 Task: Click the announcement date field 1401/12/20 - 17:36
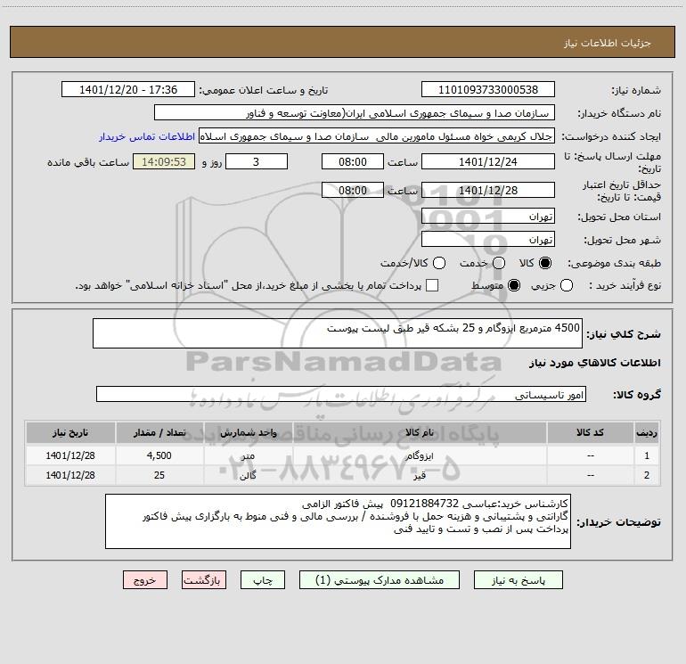(x=128, y=90)
